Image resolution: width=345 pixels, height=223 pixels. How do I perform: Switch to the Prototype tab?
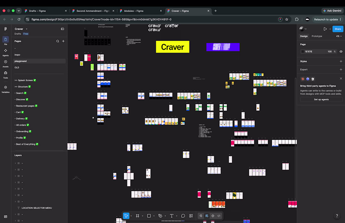pos(317,36)
